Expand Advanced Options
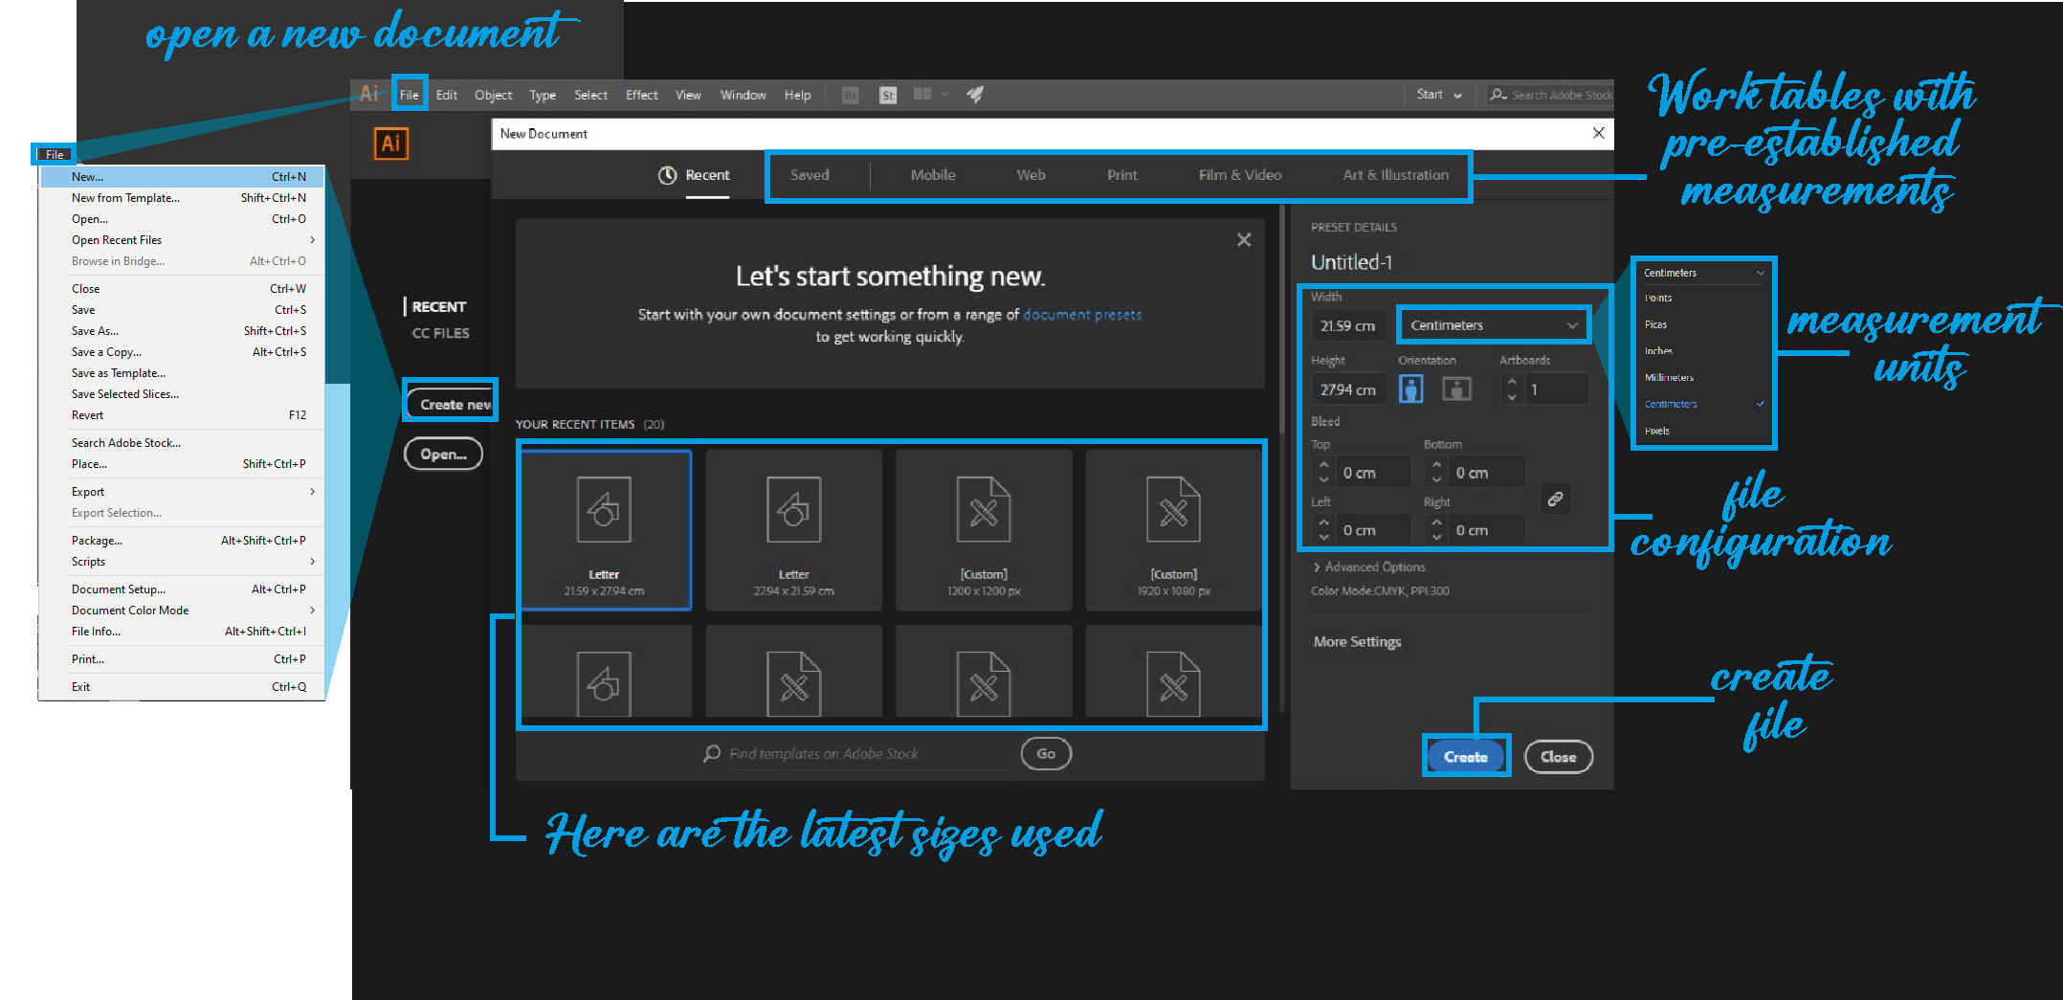The height and width of the screenshot is (1000, 2063). click(1369, 567)
